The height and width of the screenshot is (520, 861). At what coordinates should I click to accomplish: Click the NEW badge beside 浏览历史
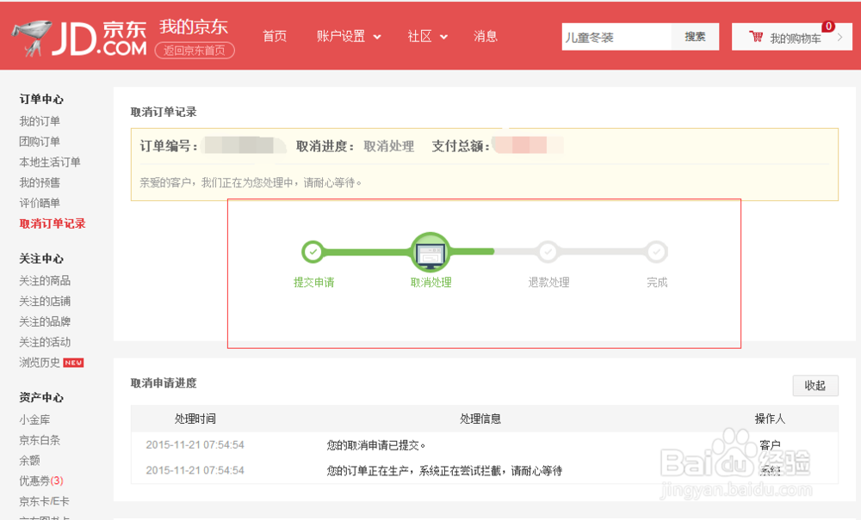[x=74, y=363]
